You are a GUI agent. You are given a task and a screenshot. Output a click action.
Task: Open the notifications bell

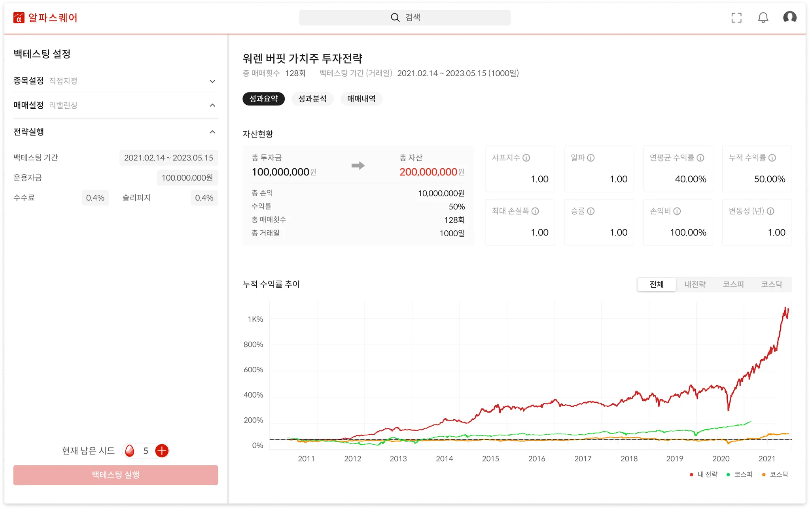pos(763,18)
